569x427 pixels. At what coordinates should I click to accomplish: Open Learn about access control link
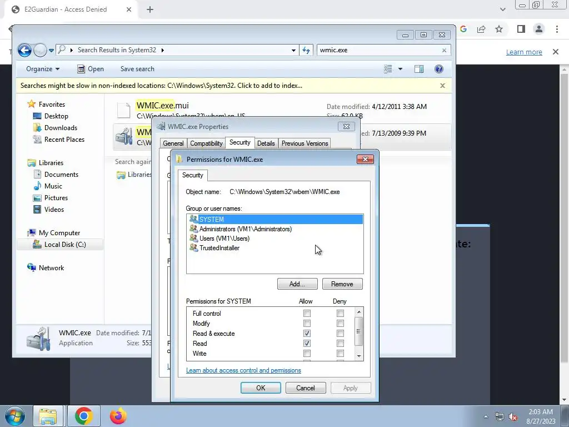[243, 370]
